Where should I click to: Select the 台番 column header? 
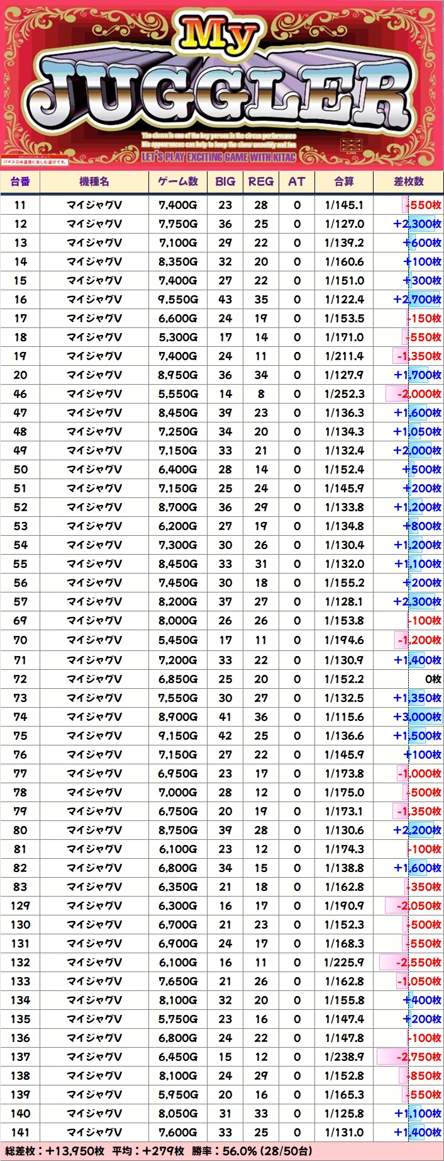point(20,181)
